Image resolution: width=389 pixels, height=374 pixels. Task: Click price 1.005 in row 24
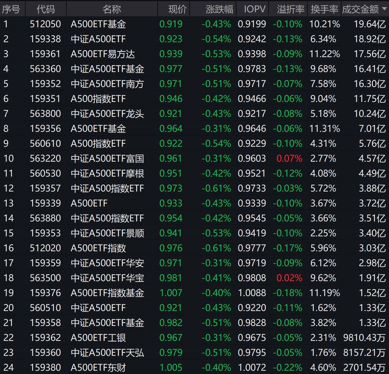[171, 367]
